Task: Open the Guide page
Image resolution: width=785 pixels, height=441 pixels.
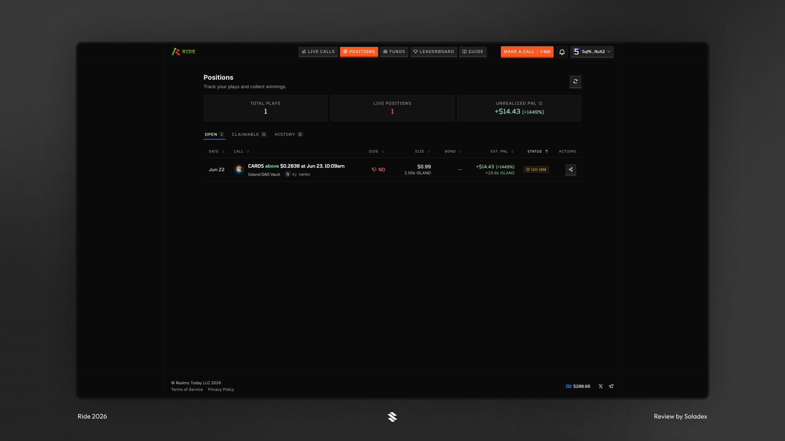Action: pyautogui.click(x=473, y=52)
